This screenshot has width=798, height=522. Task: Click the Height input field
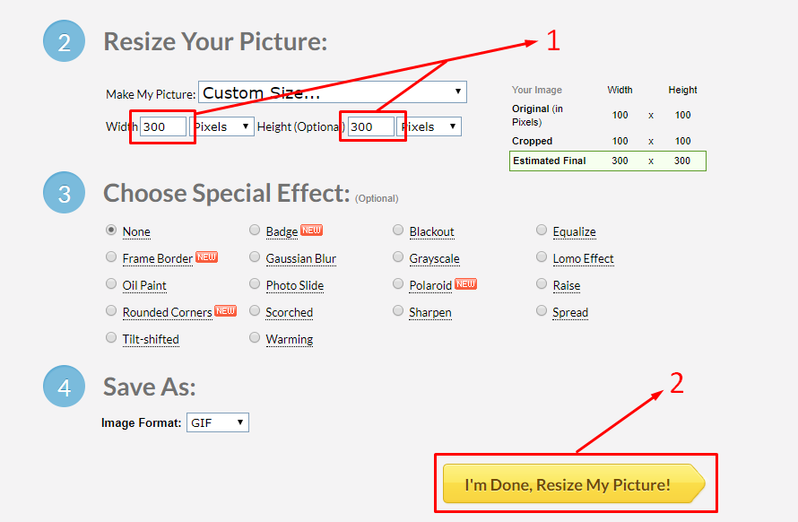point(370,126)
